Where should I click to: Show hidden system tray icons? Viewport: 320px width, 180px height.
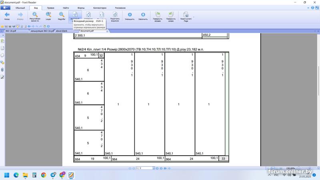click(x=269, y=175)
